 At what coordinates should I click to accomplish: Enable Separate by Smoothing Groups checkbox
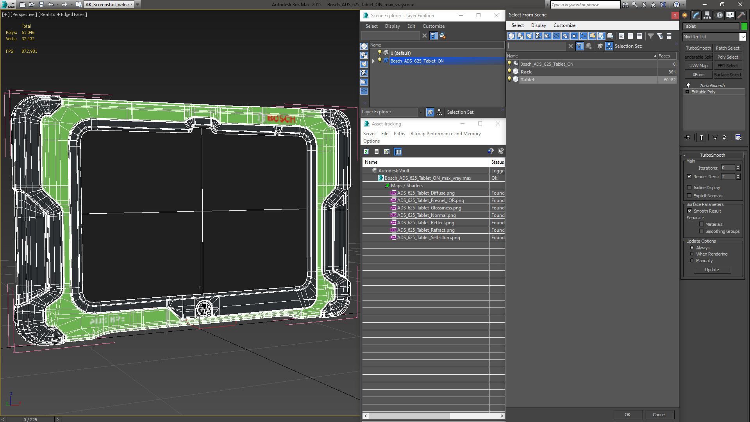pyautogui.click(x=702, y=231)
